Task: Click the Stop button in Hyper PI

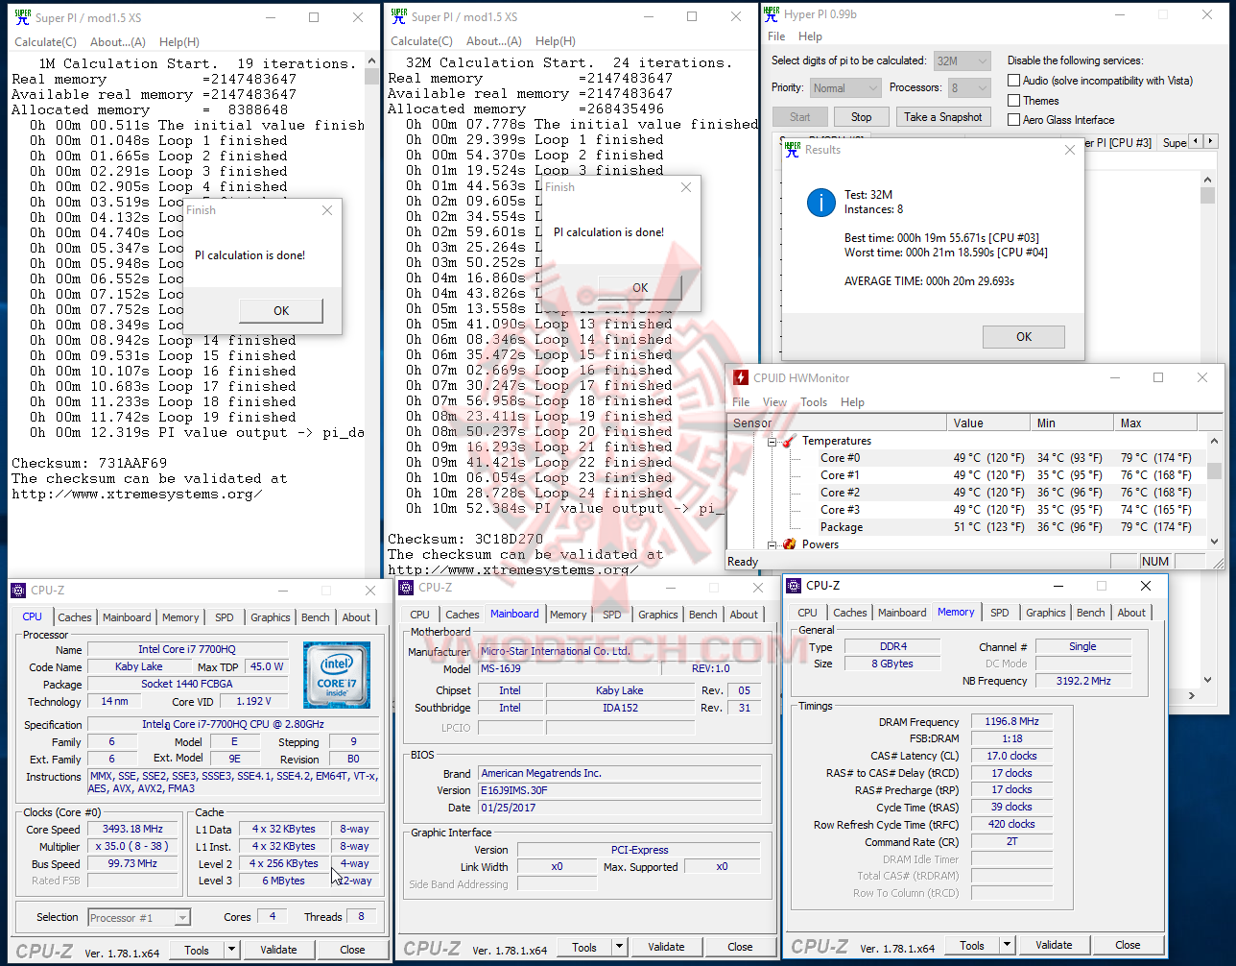Action: [x=861, y=117]
